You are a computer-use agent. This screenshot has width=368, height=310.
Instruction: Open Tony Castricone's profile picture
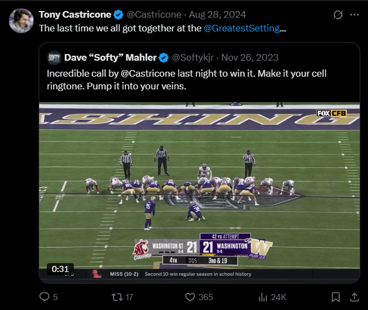tap(21, 20)
